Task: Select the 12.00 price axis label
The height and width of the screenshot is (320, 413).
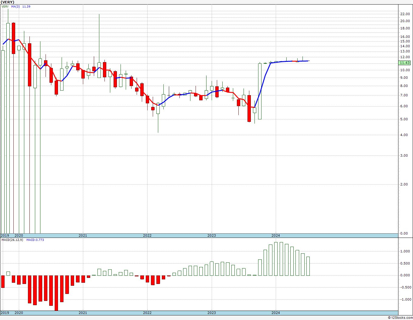Action: (405, 57)
